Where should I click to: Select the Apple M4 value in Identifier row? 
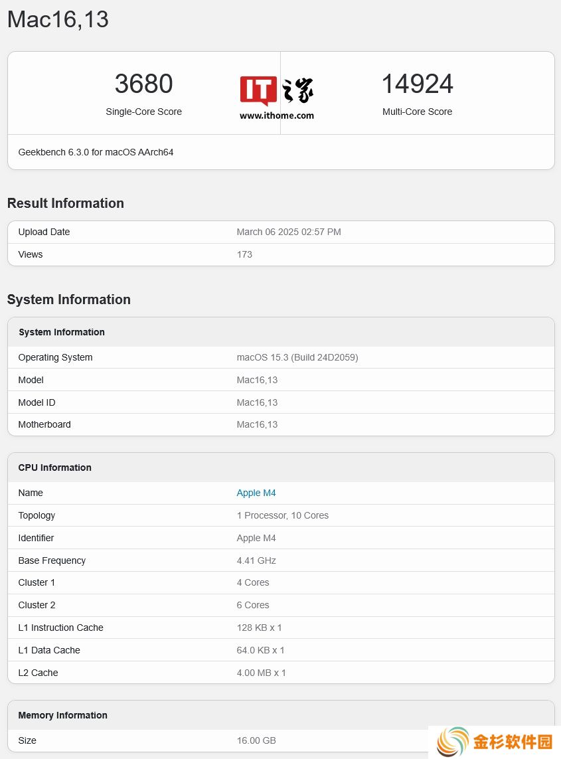pos(256,539)
